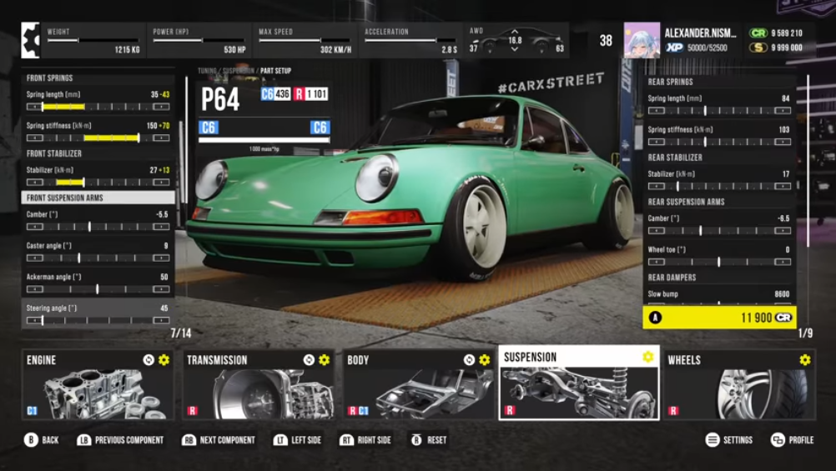The width and height of the screenshot is (836, 471).
Task: Click the player avatar picture
Action: pos(642,40)
